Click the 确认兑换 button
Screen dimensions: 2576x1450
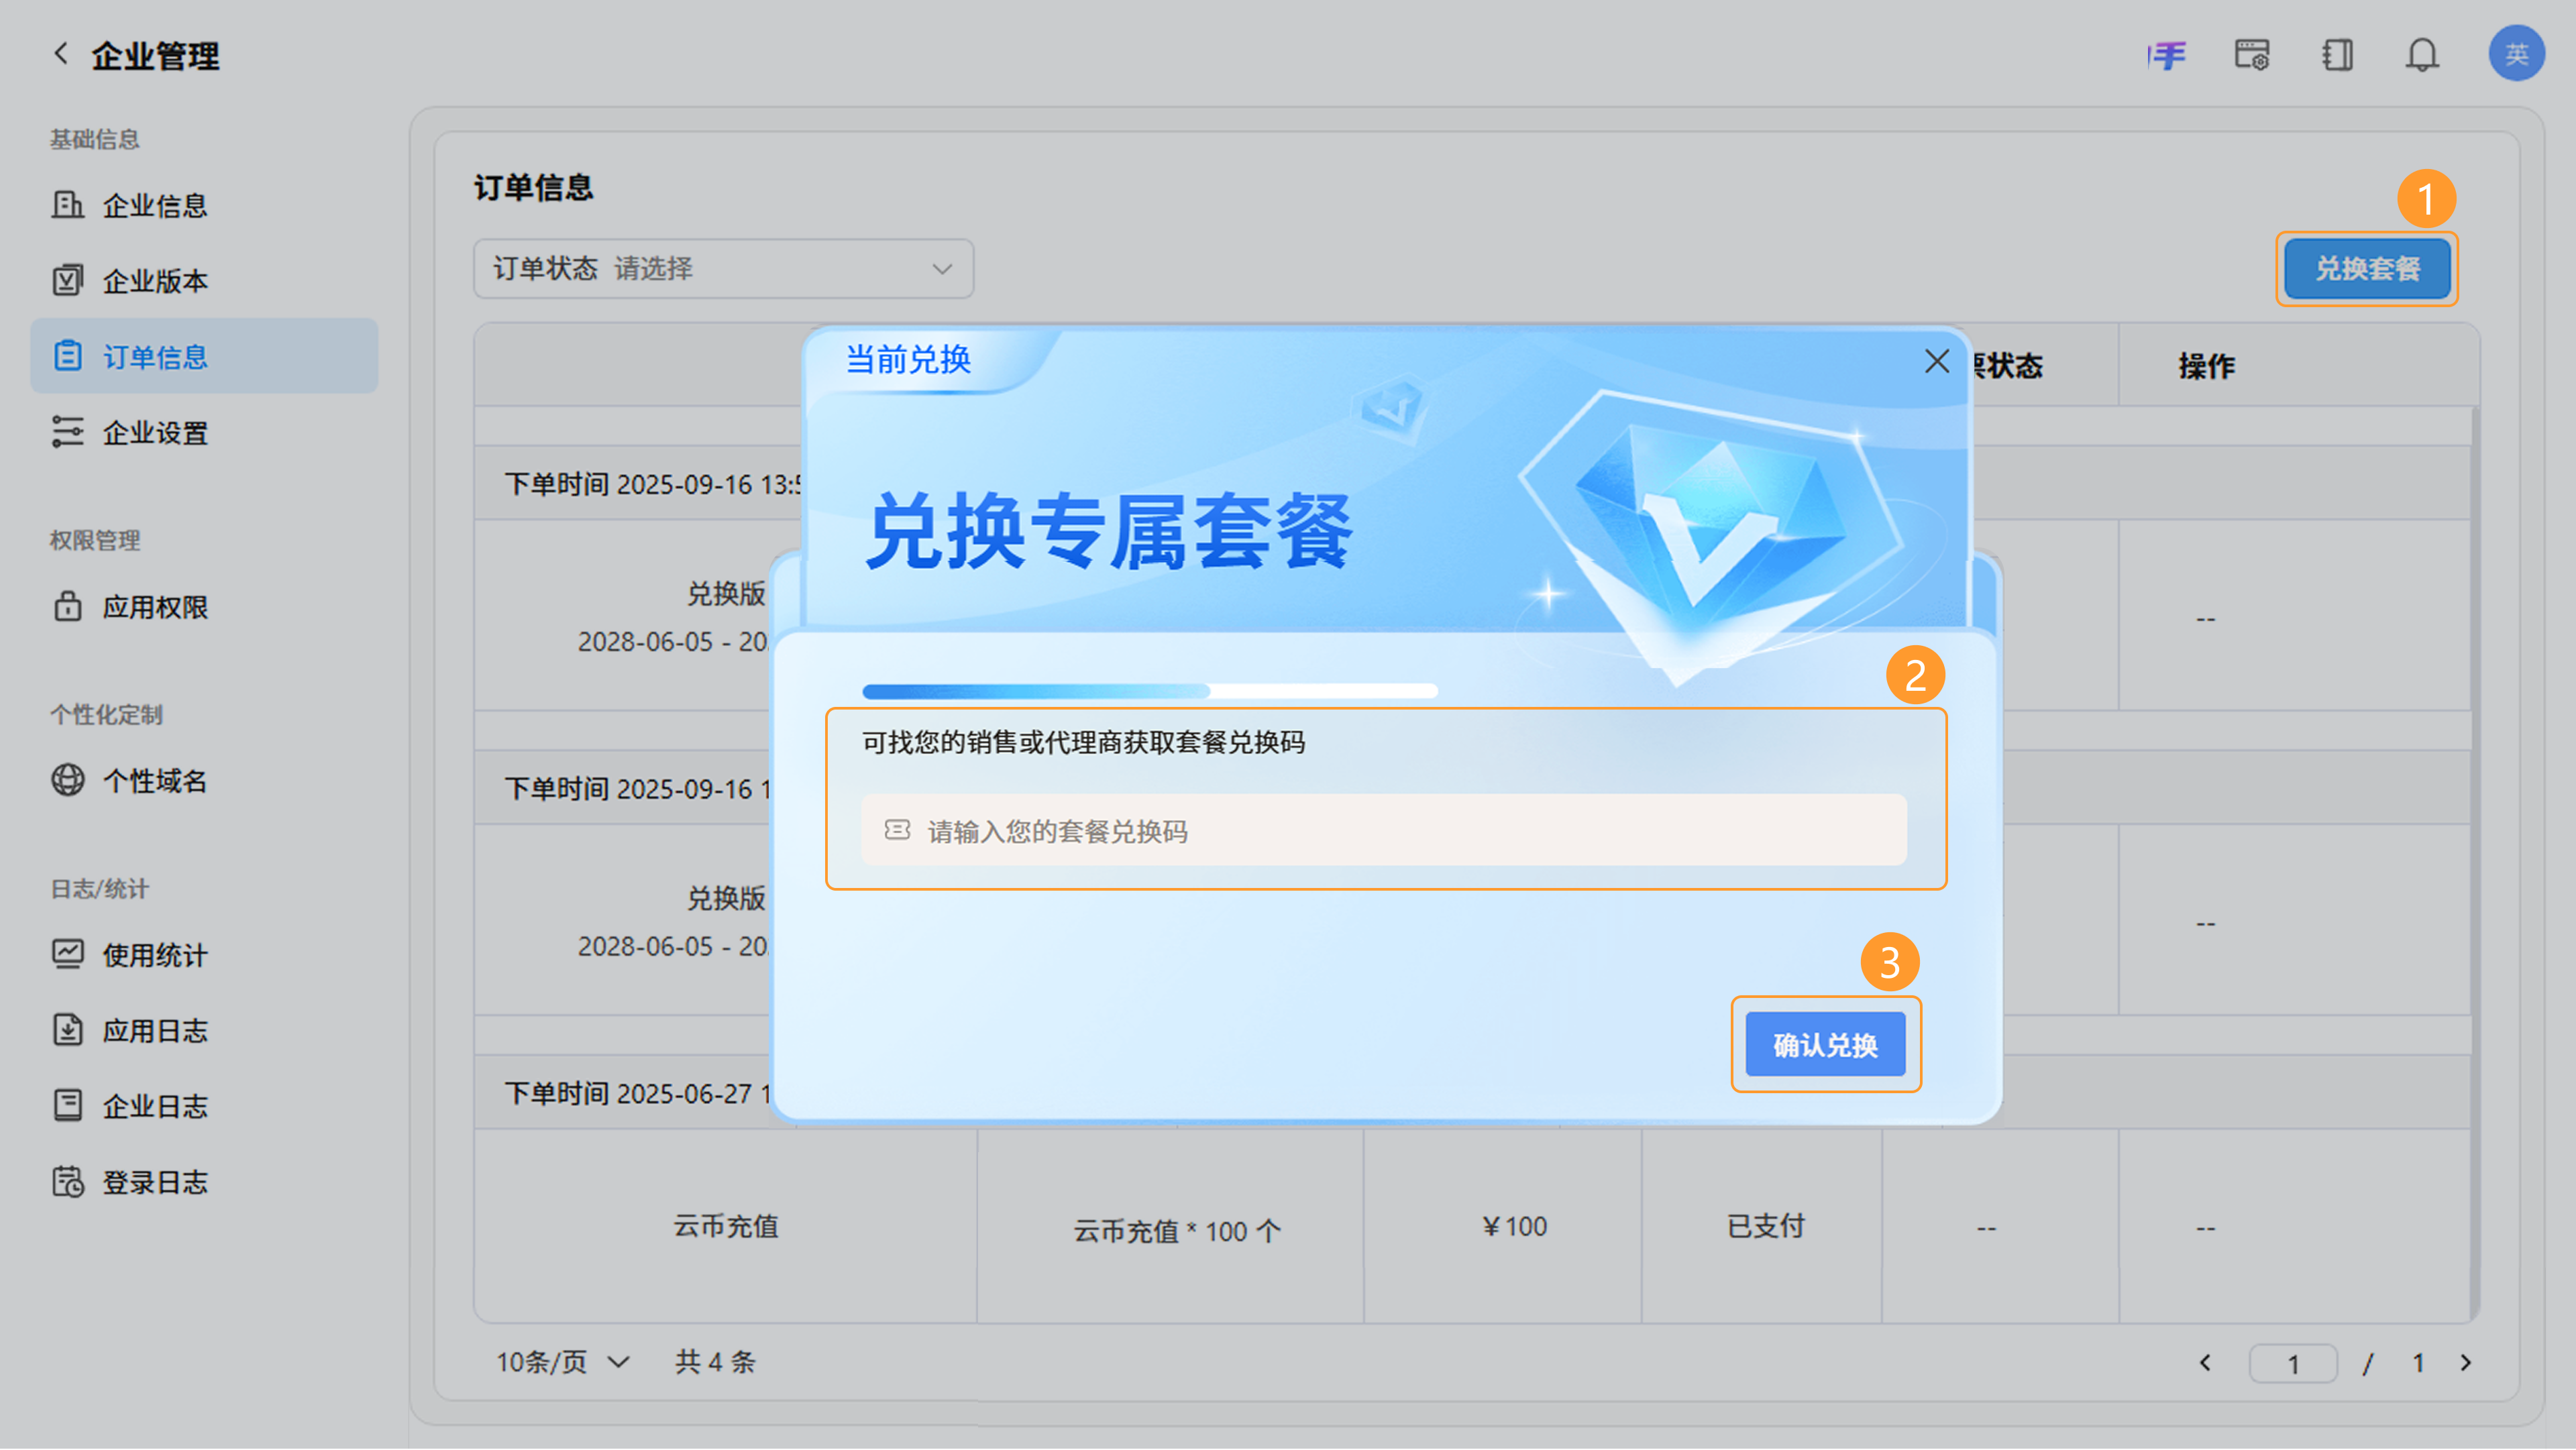click(1825, 1045)
